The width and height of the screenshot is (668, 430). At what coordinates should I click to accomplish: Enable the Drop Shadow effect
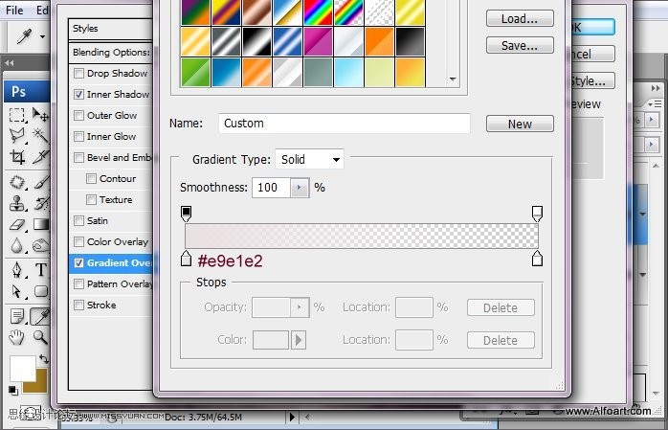78,74
